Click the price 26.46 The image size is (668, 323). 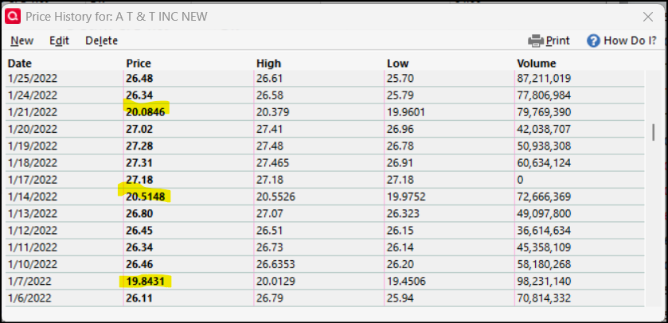pyautogui.click(x=139, y=264)
